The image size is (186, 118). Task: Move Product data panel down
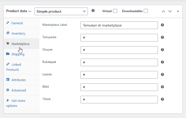coord(170,11)
